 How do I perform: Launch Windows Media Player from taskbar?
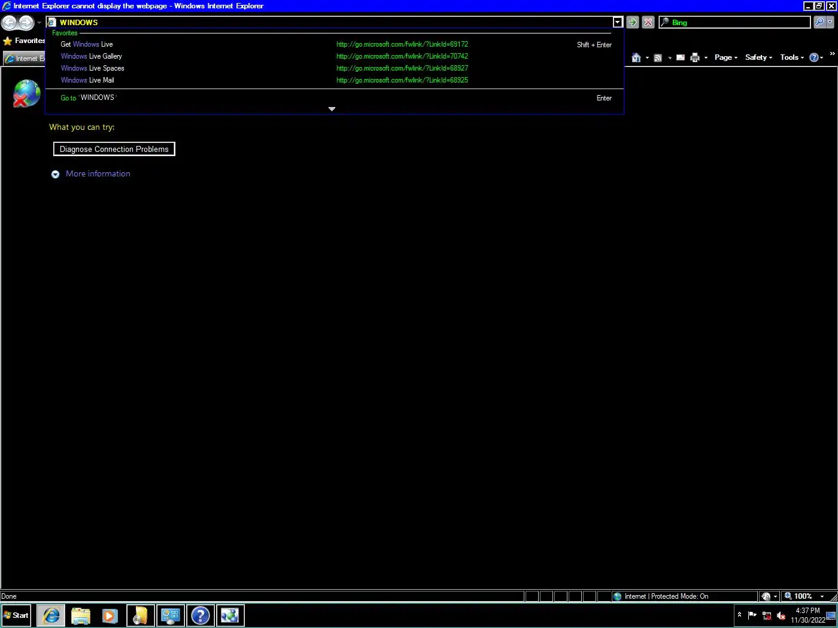pyautogui.click(x=110, y=615)
